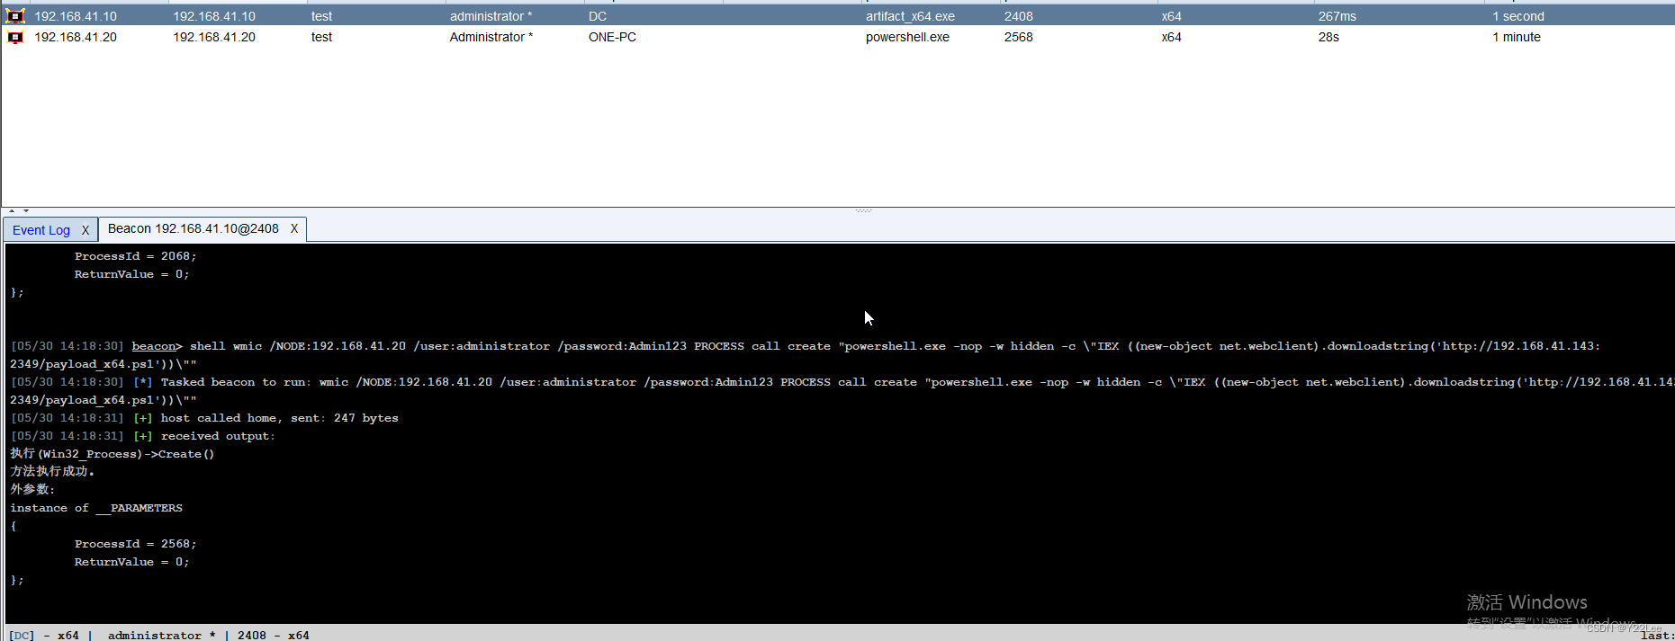Screen dimensions: 1675x641
Task: Click computer name ONE-PC in table
Action: click(x=612, y=37)
